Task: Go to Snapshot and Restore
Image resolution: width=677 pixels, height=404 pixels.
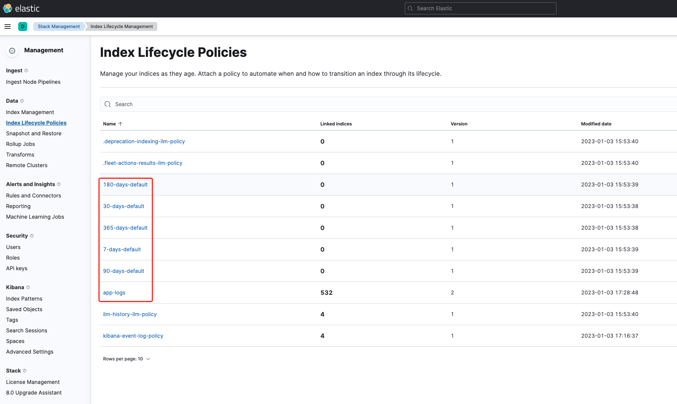Action: (x=34, y=133)
